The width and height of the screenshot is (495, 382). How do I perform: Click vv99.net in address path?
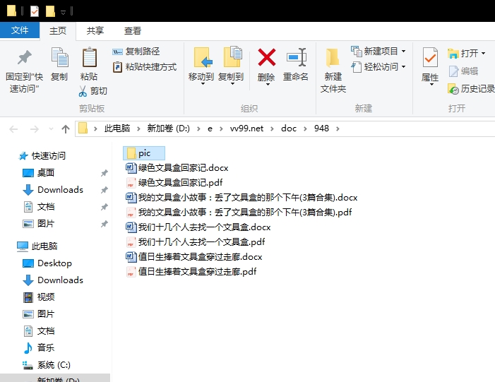tap(246, 129)
